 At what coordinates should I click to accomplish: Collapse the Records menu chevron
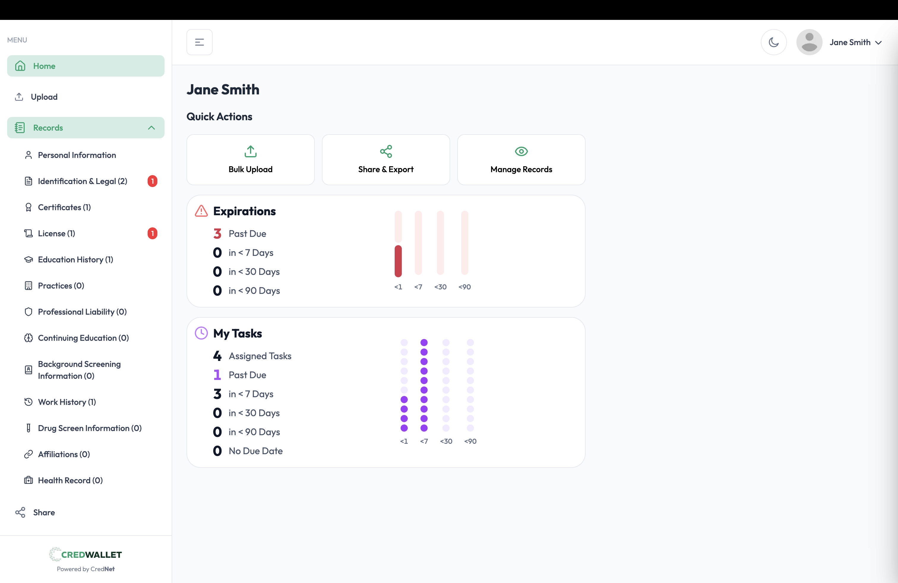pos(151,128)
